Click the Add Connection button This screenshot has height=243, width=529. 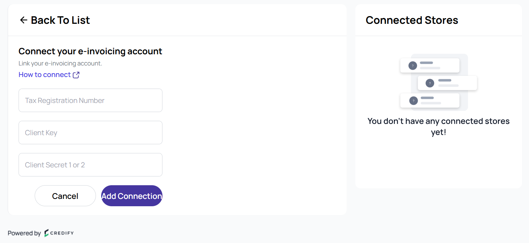click(x=132, y=196)
